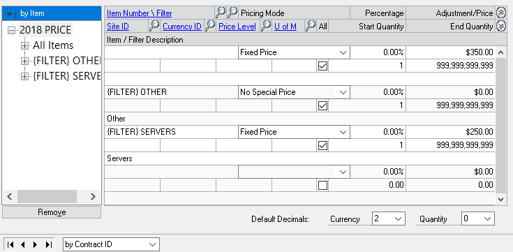Select {FILTER} SERVERS in the tree
The width and height of the screenshot is (513, 252).
(x=66, y=76)
